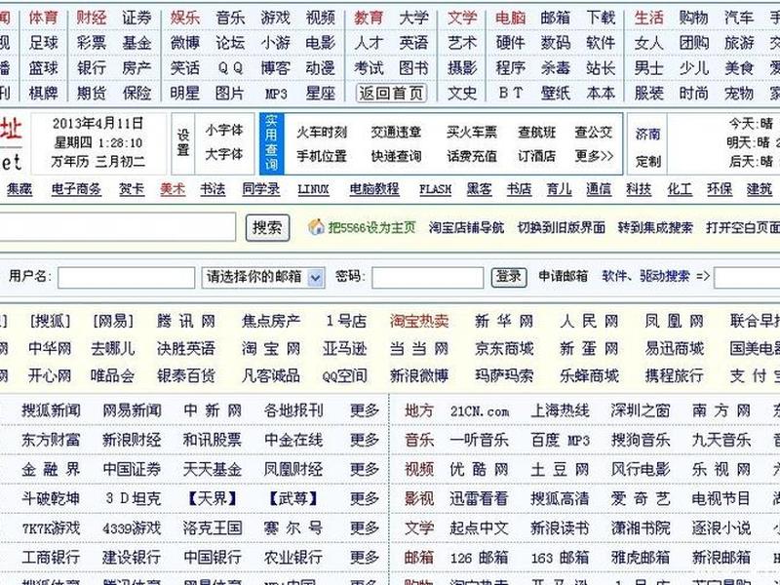Viewport: 780px width, 585px height.
Task: Expand 更多>> in 实用查询 panel
Action: coord(594,156)
